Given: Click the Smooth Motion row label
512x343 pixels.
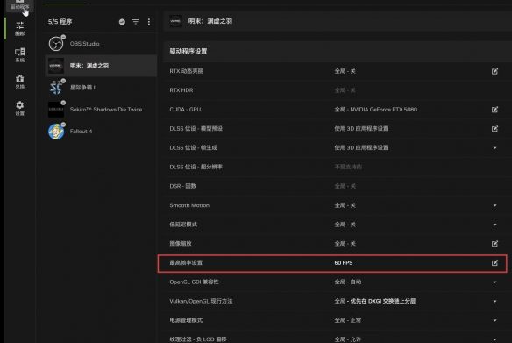Looking at the screenshot, I should (189, 205).
